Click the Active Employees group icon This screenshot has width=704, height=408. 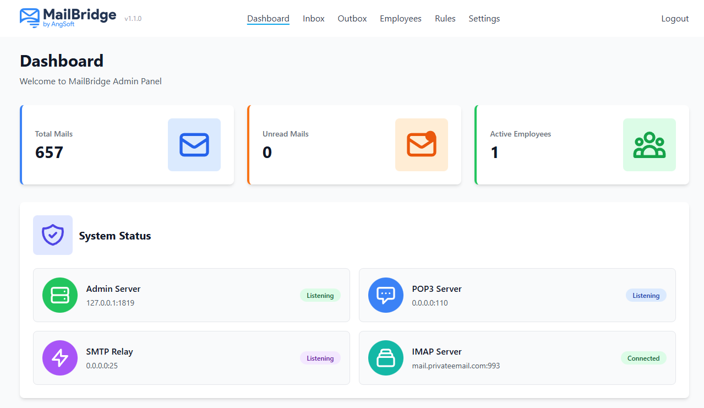[649, 145]
